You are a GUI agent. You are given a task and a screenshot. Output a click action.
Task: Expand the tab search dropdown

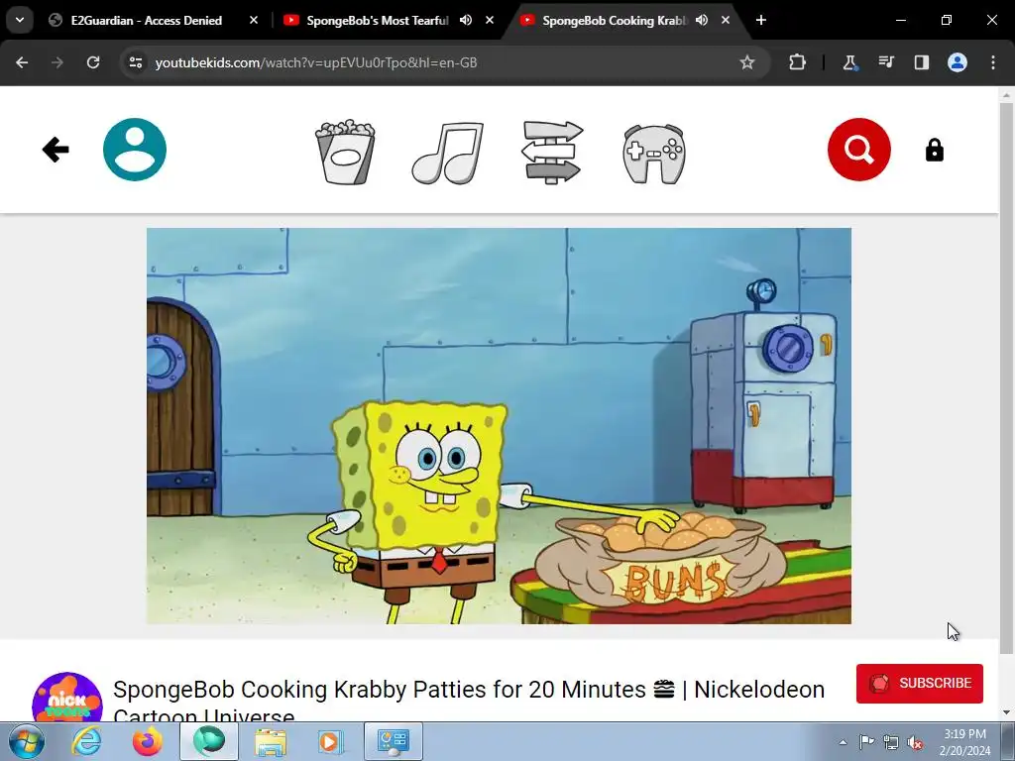point(20,20)
